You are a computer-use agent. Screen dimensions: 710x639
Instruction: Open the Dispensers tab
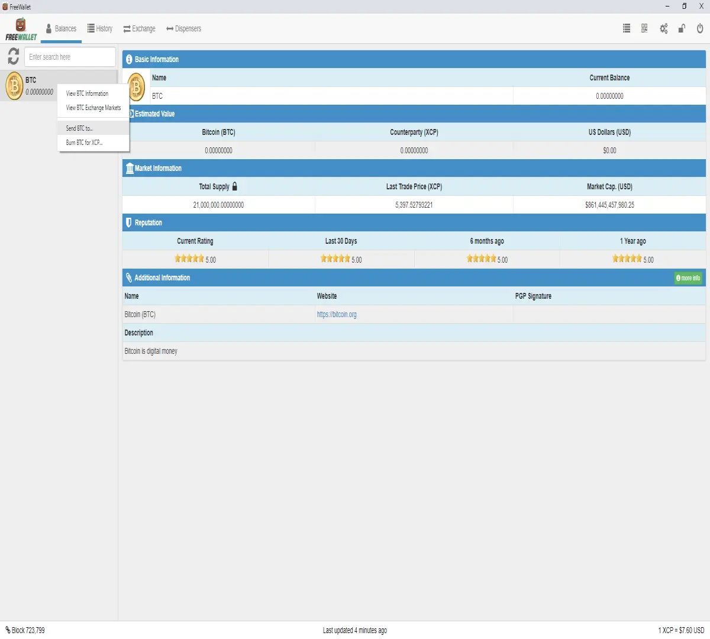pos(184,28)
